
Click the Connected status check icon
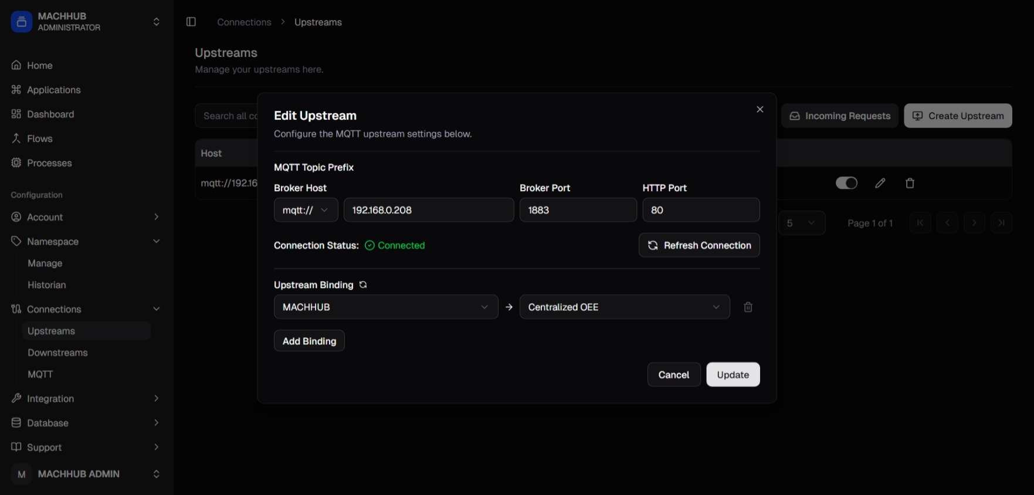tap(369, 245)
